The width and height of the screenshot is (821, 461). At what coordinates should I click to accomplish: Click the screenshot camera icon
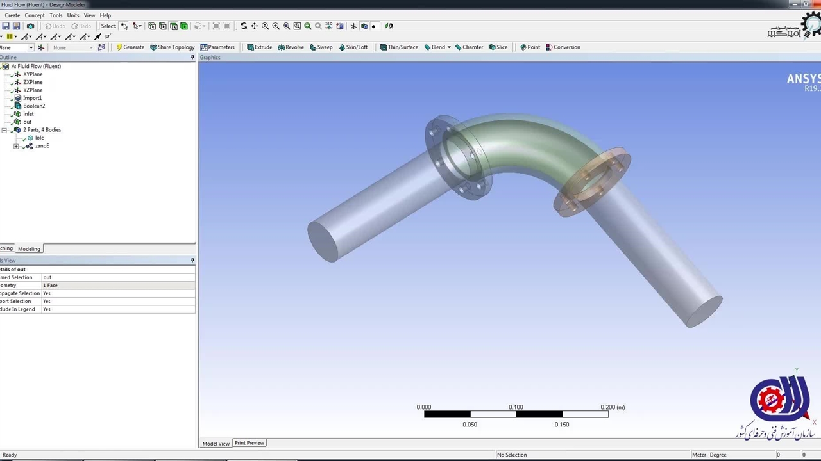[x=30, y=26]
